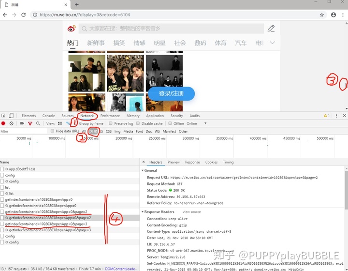This screenshot has width=348, height=271.
Task: Click the site info icon in address bar
Action: pos(35,15)
